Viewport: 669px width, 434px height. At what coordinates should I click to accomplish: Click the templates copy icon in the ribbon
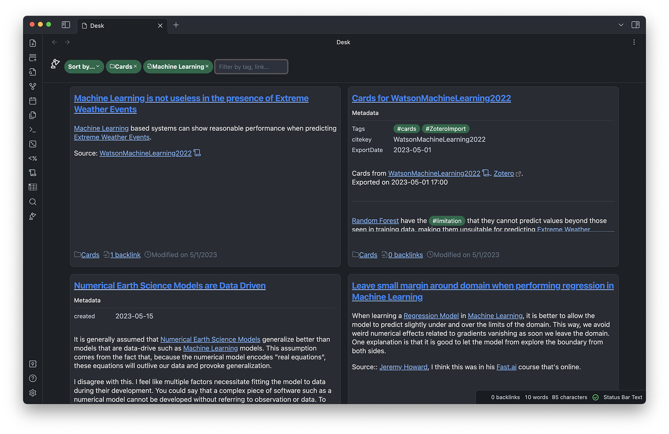32,115
